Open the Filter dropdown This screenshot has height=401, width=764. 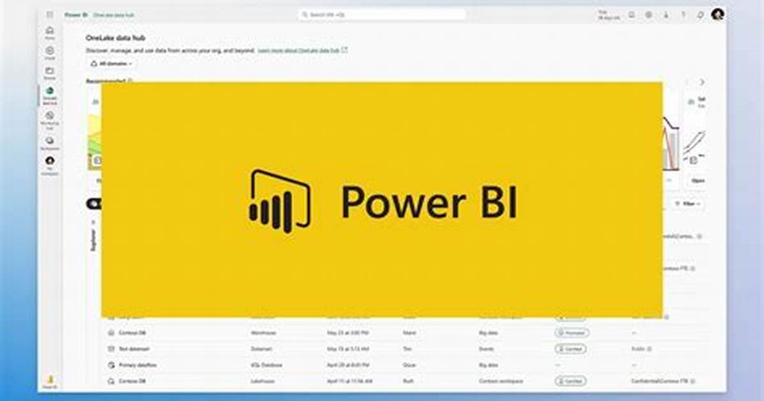pyautogui.click(x=688, y=204)
